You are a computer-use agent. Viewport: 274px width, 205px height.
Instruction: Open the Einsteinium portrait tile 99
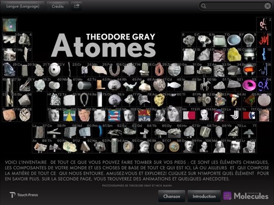pos(189,146)
